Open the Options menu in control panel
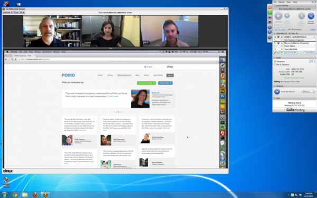Image resolution: width=317 pixels, height=198 pixels. 281,2
